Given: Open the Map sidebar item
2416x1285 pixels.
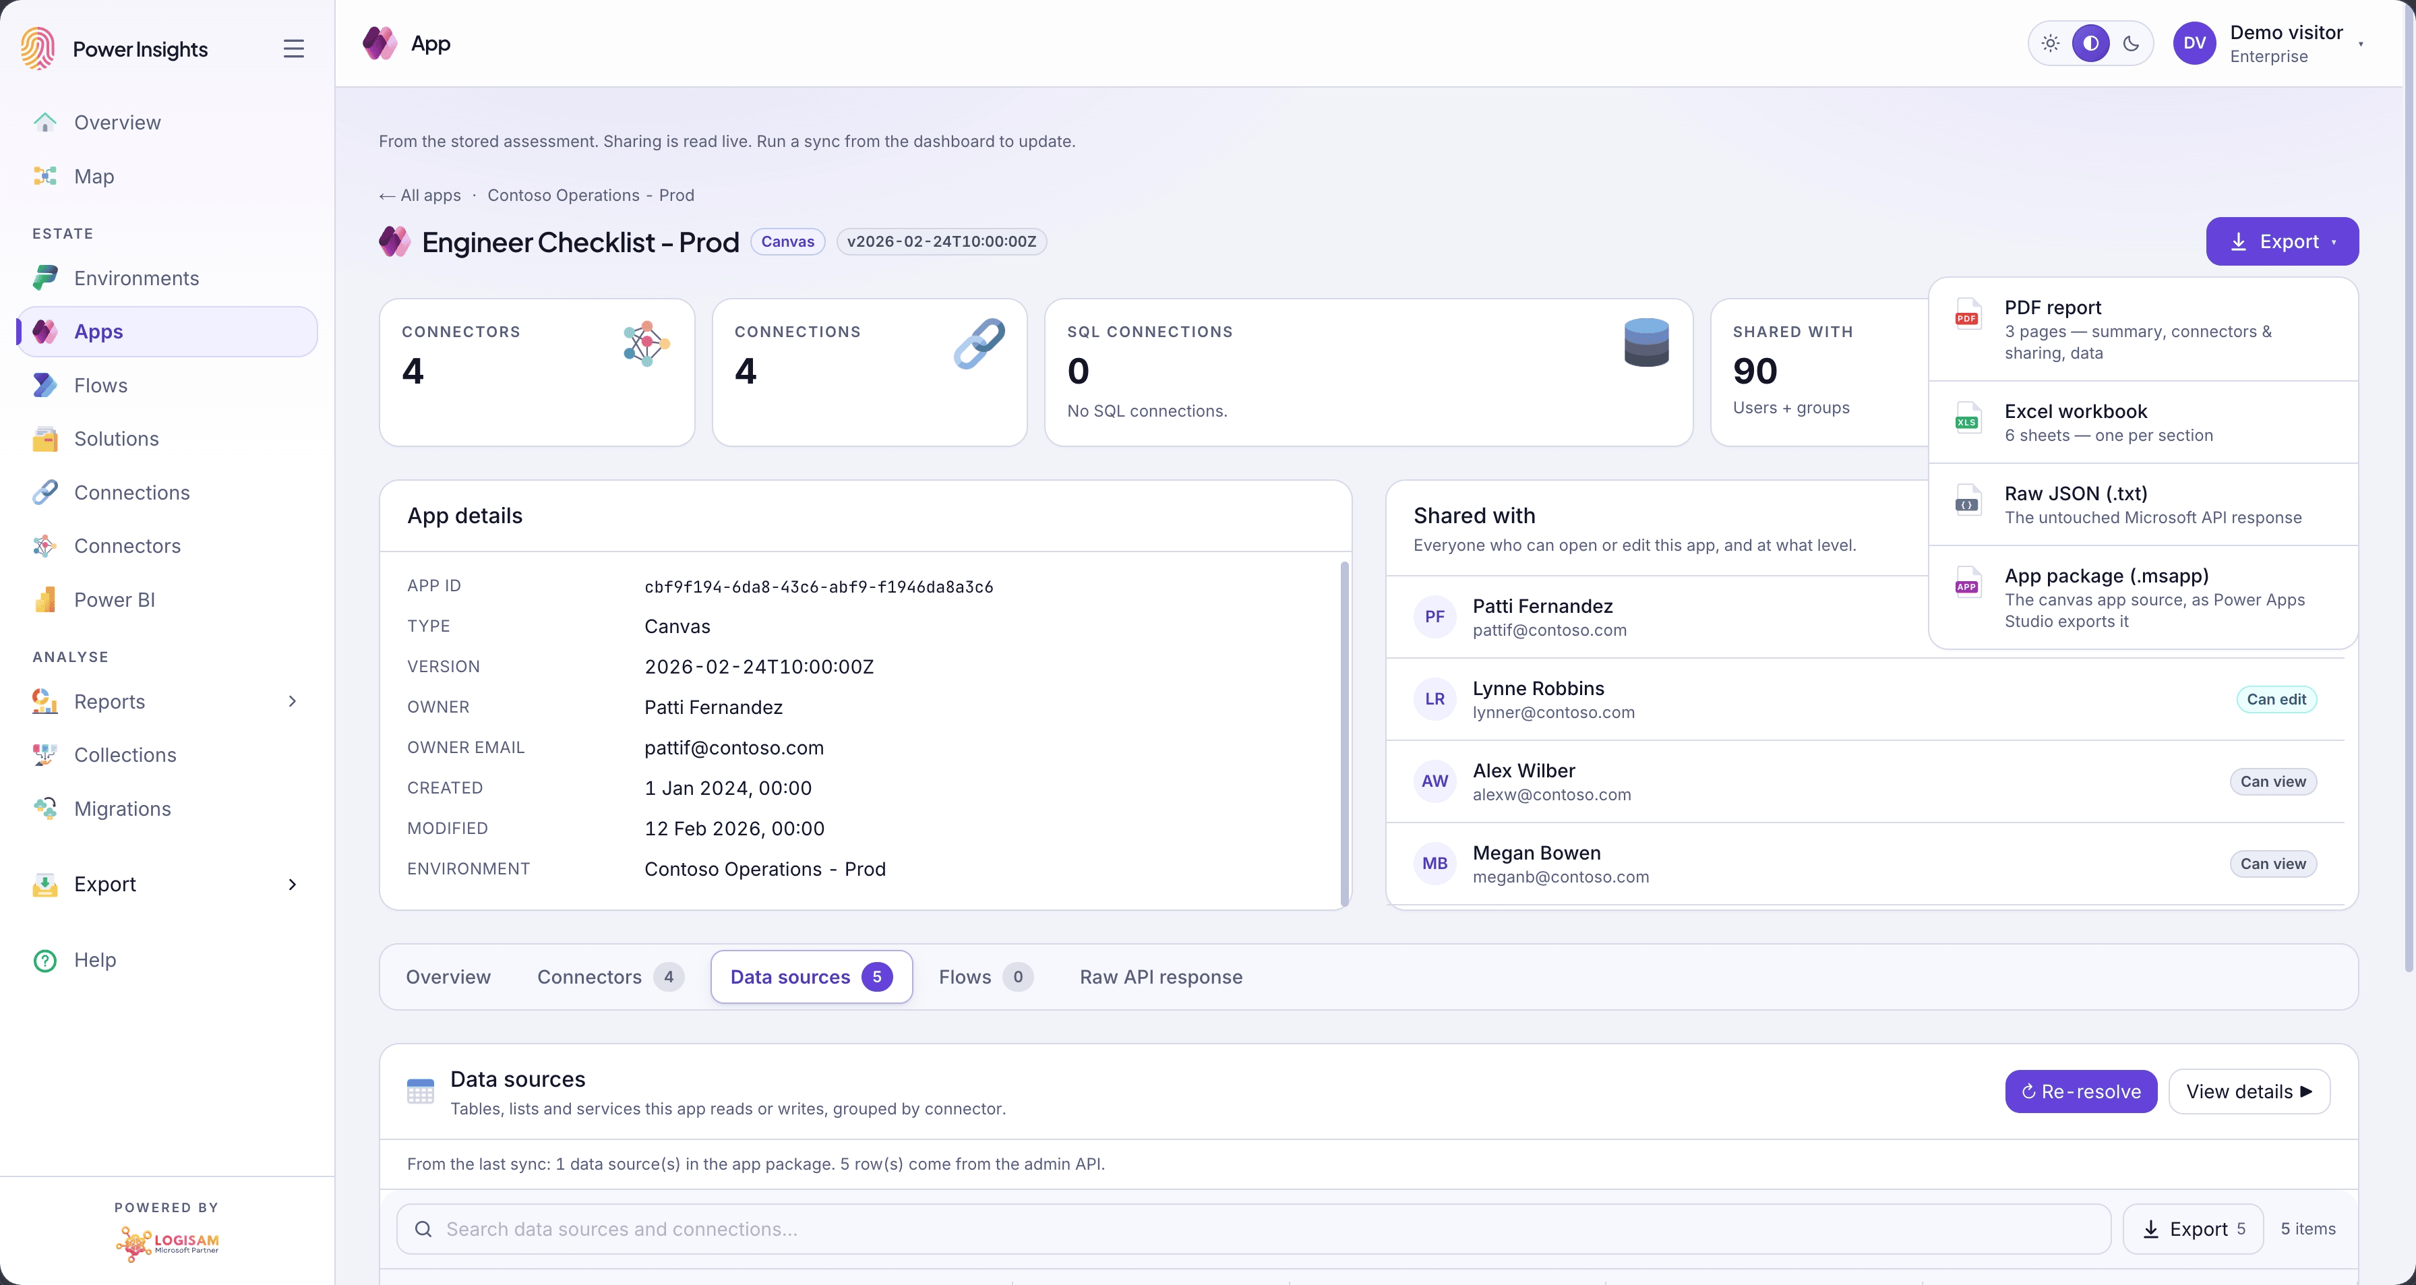Looking at the screenshot, I should pyautogui.click(x=167, y=177).
